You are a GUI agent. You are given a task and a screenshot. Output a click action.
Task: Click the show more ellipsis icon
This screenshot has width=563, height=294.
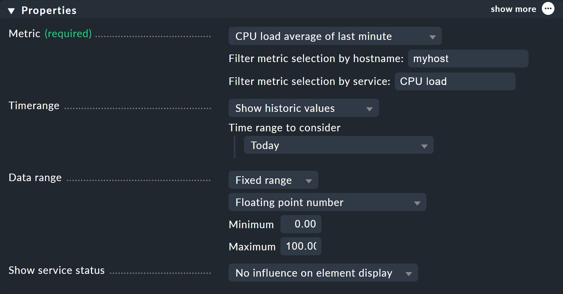click(548, 9)
